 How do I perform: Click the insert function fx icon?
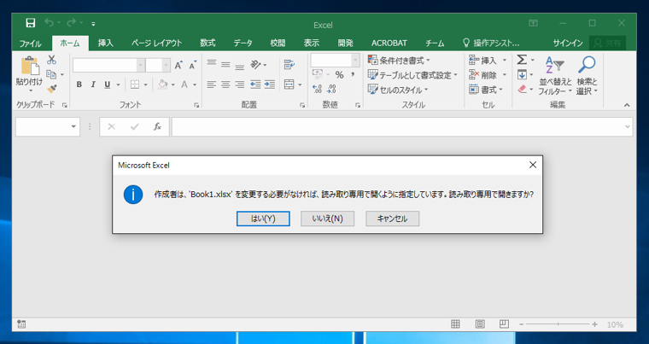coord(157,126)
